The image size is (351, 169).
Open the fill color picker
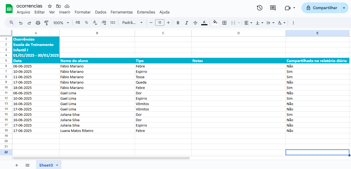(215, 23)
